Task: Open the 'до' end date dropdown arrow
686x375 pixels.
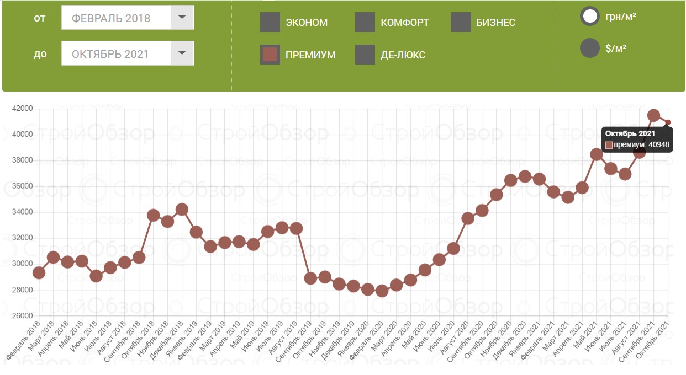Action: pyautogui.click(x=182, y=53)
